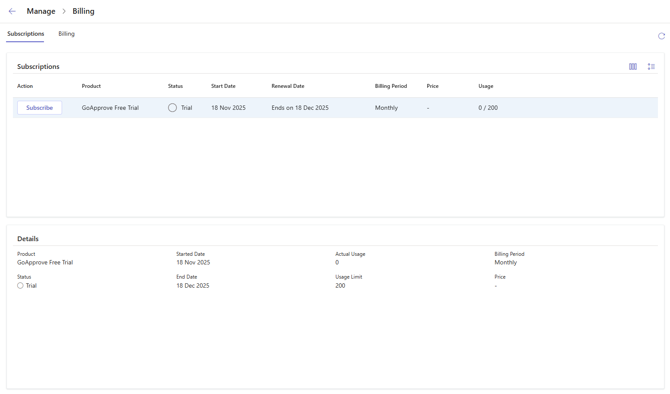Refresh the billing page with reload icon
The image size is (670, 394).
[661, 36]
